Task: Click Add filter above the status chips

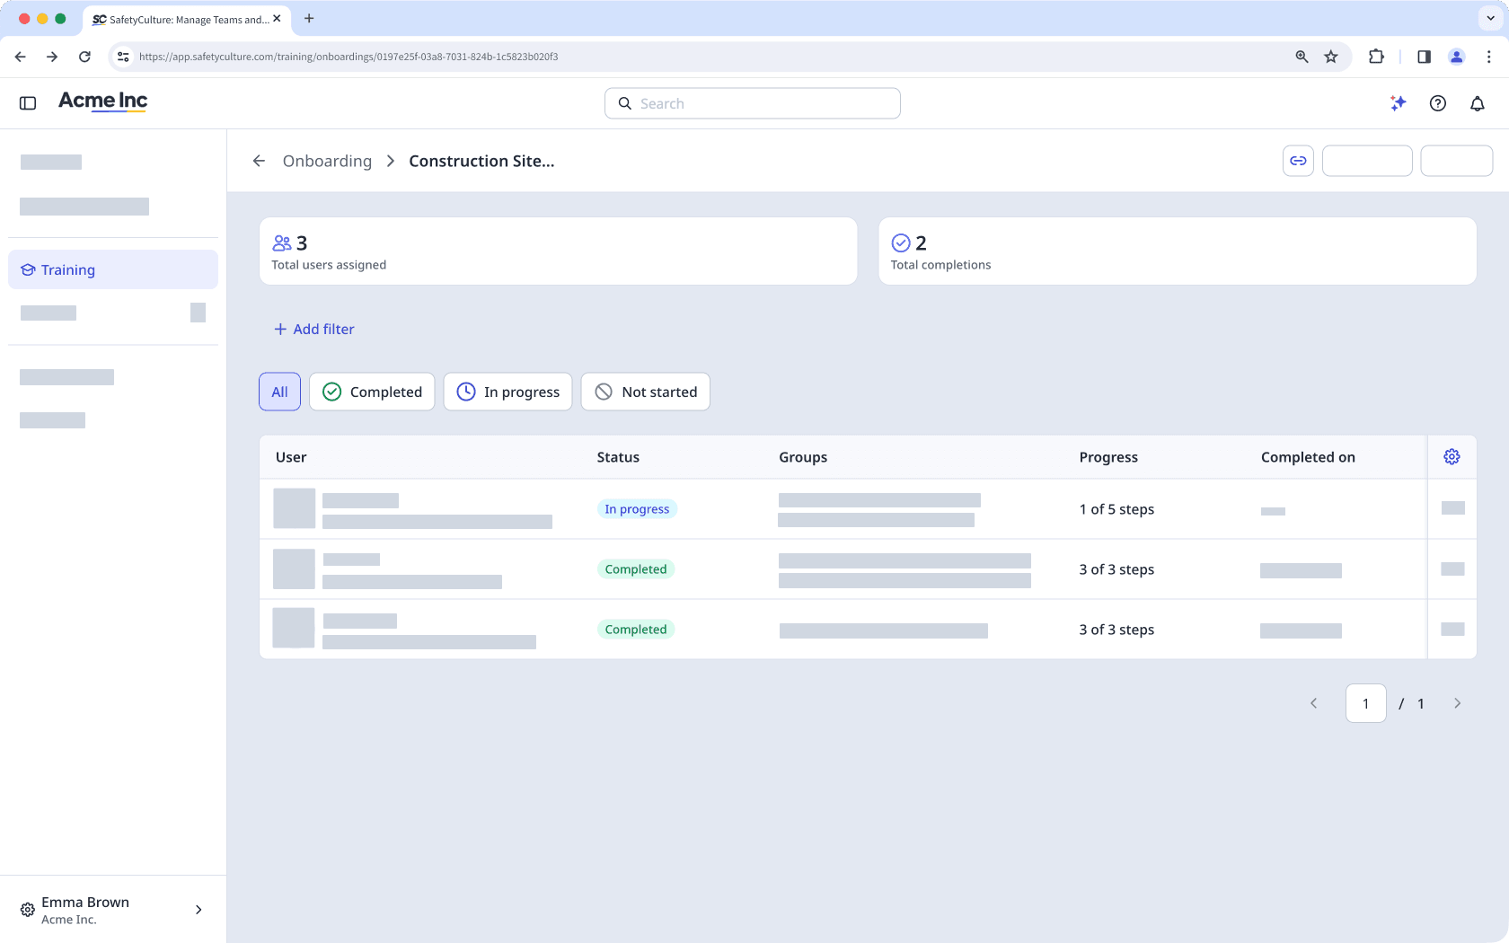Action: click(x=313, y=329)
